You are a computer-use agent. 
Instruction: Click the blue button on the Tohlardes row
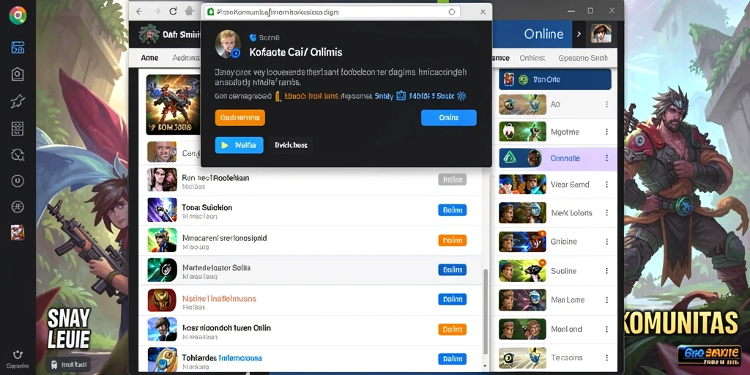pyautogui.click(x=452, y=359)
